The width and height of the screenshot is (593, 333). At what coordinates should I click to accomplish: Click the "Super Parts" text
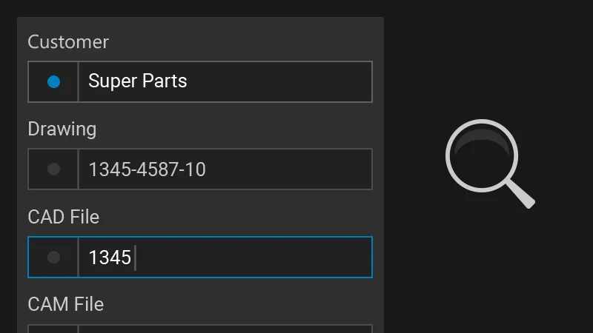point(137,81)
